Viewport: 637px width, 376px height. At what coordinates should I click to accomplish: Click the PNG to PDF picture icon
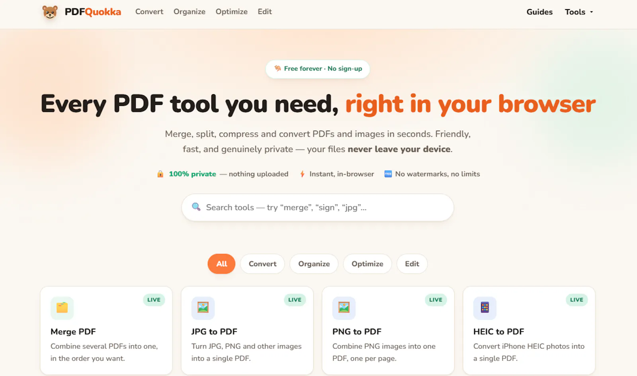344,308
